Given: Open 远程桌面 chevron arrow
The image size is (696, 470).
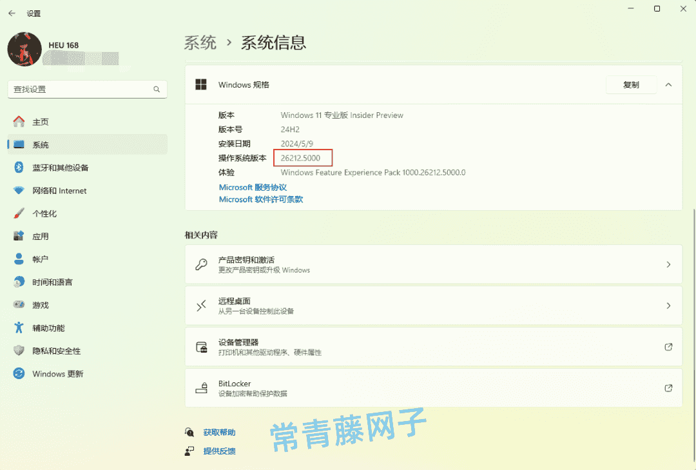Looking at the screenshot, I should point(668,306).
